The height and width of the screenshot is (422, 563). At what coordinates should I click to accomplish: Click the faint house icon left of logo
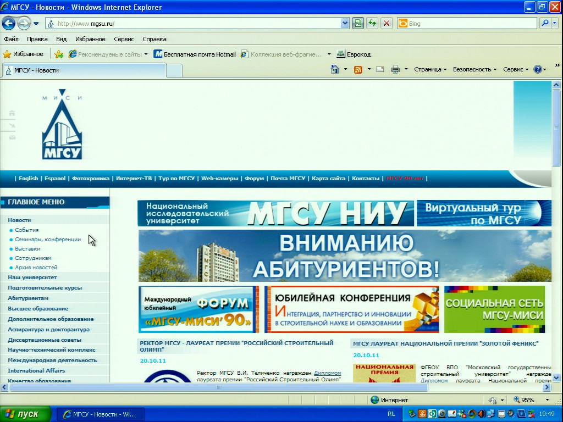(12, 113)
